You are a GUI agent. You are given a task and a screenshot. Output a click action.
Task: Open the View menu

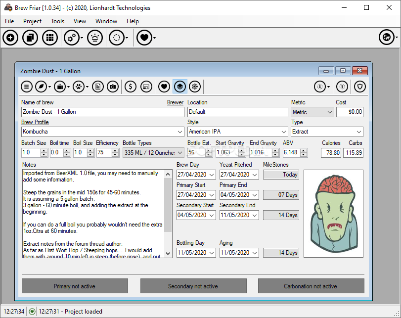coord(80,21)
